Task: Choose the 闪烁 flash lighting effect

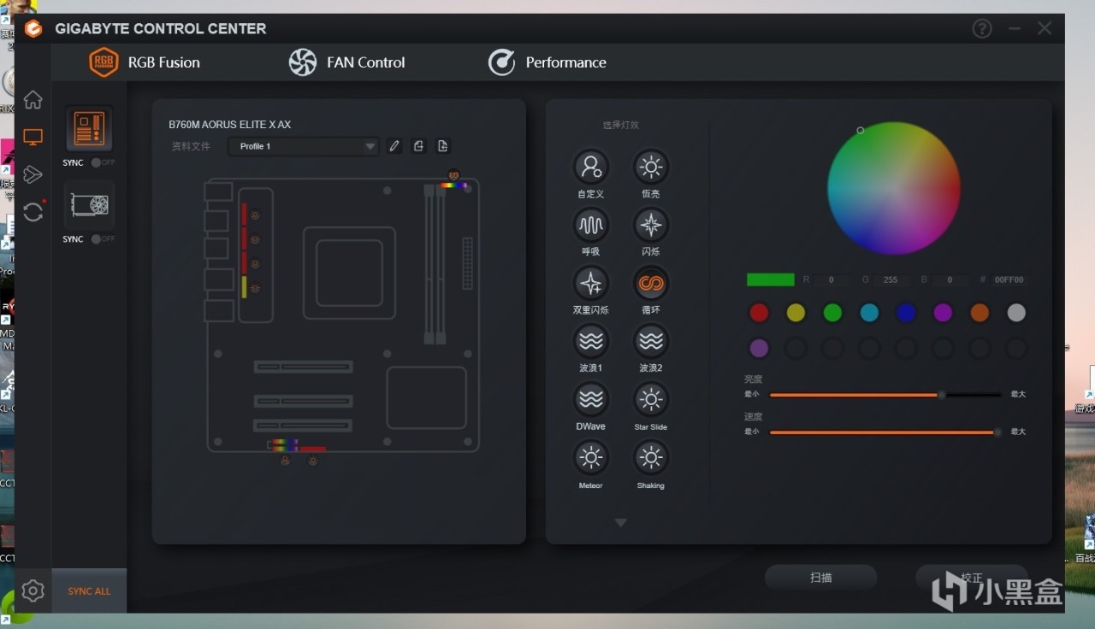Action: click(x=650, y=225)
